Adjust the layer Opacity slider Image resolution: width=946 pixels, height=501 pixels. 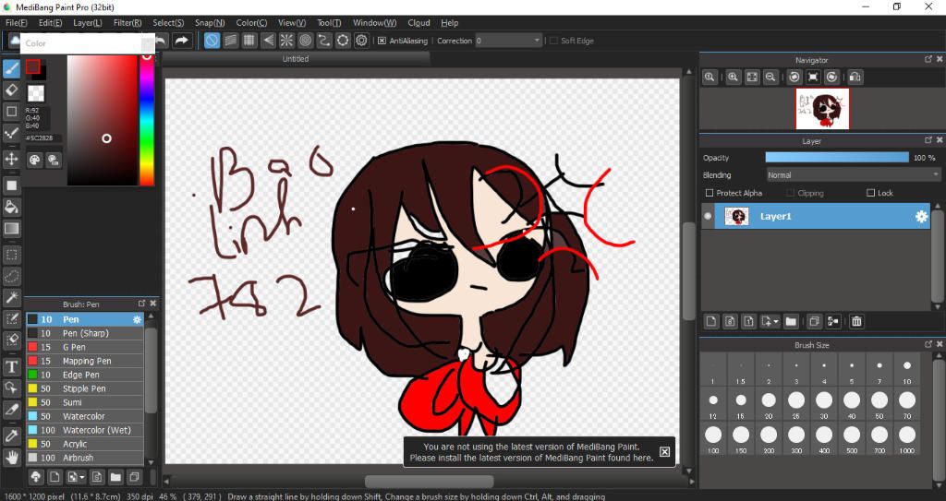[x=837, y=158]
